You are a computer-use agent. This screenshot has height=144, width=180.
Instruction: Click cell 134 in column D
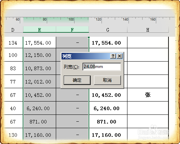click(13, 42)
